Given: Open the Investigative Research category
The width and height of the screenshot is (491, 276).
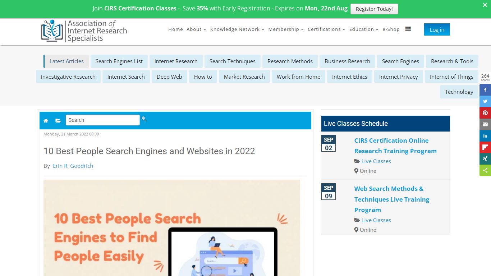Looking at the screenshot, I should pos(68,77).
